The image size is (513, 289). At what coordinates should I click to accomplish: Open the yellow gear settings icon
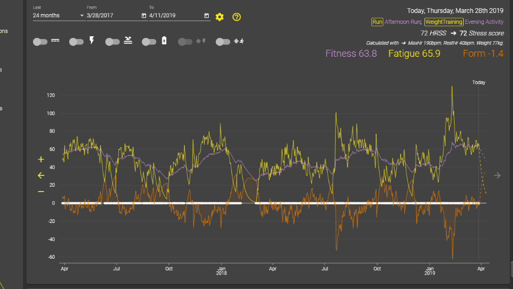tap(219, 17)
